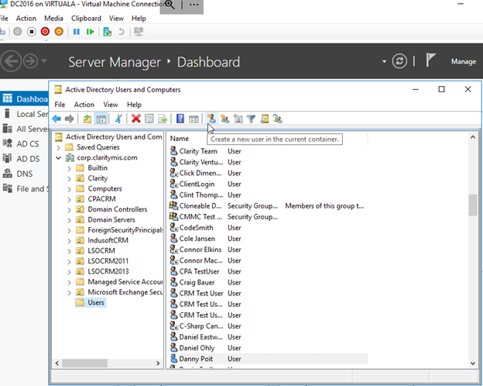Click the VM Turn Off stop button

pos(32,32)
